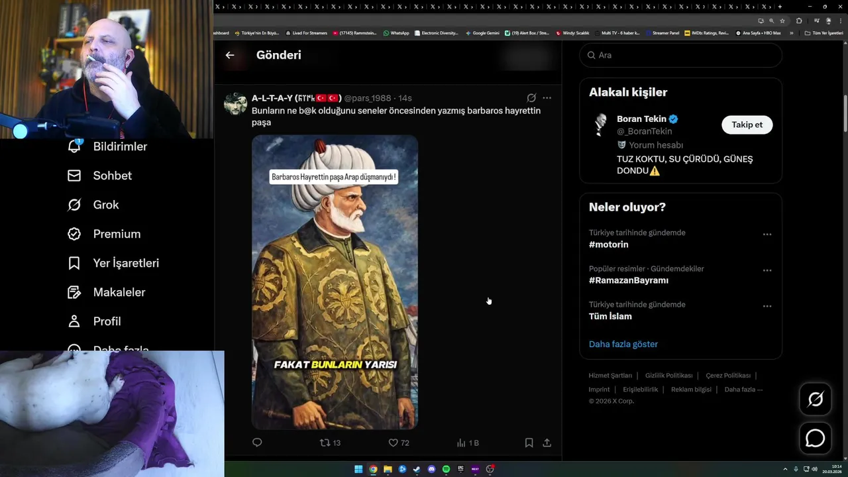Open Epic Games Launcher from the taskbar
The image size is (848, 477).
[460, 469]
